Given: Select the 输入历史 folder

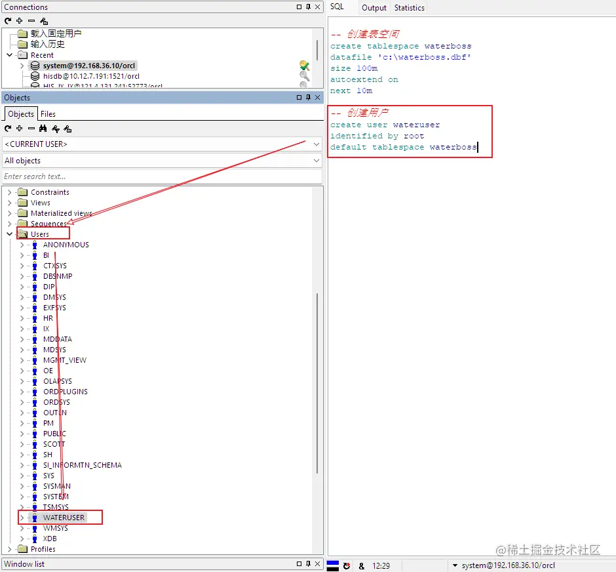Looking at the screenshot, I should pyautogui.click(x=48, y=44).
